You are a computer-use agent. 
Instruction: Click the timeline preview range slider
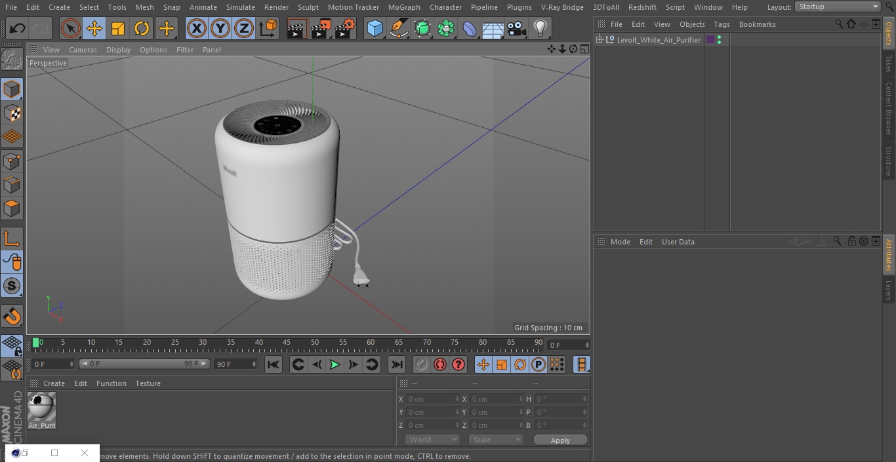[144, 364]
